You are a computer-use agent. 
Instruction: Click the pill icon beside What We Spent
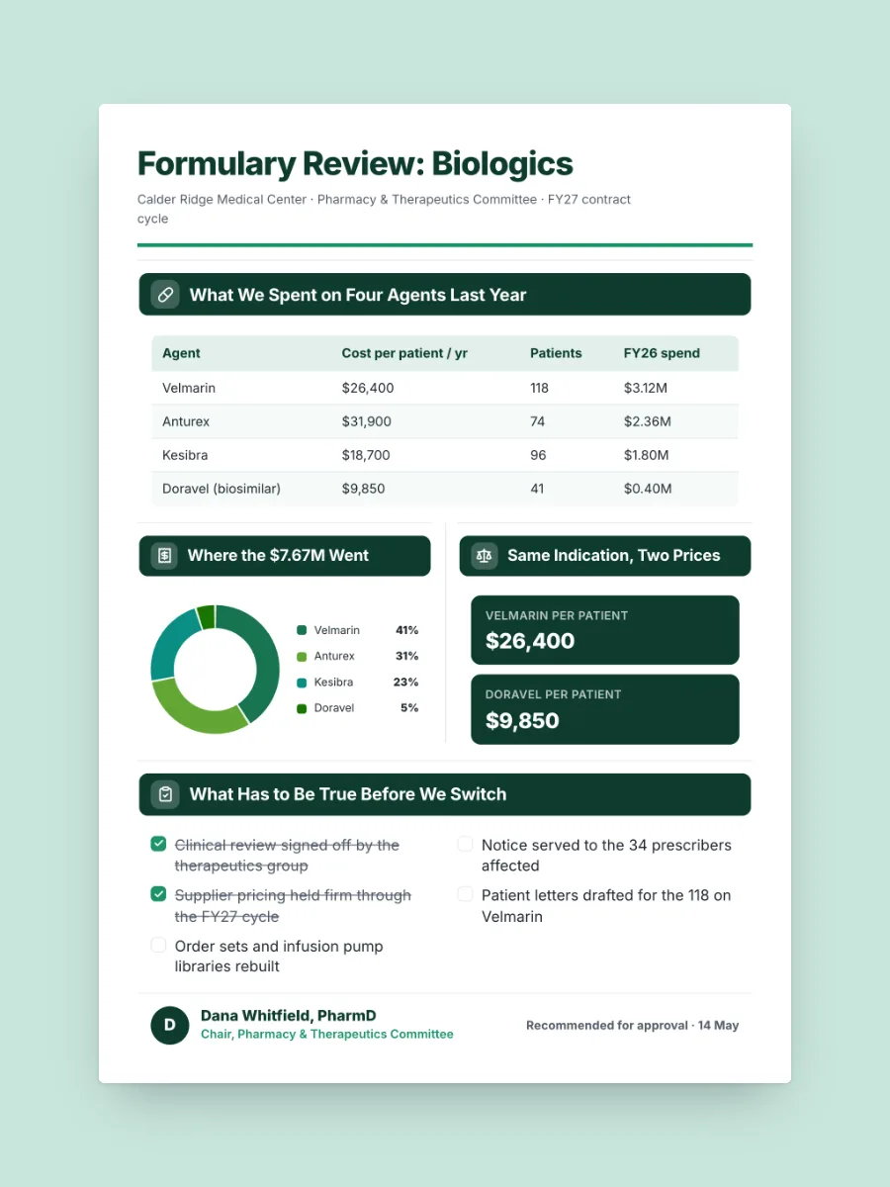pyautogui.click(x=165, y=295)
